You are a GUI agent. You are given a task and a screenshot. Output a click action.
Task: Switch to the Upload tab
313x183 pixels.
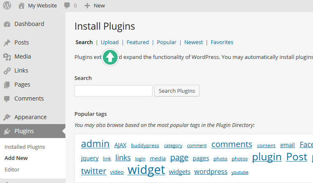(109, 42)
